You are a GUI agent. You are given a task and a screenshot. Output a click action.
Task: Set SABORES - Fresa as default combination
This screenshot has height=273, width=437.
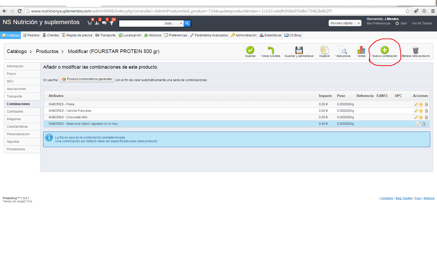point(421,104)
